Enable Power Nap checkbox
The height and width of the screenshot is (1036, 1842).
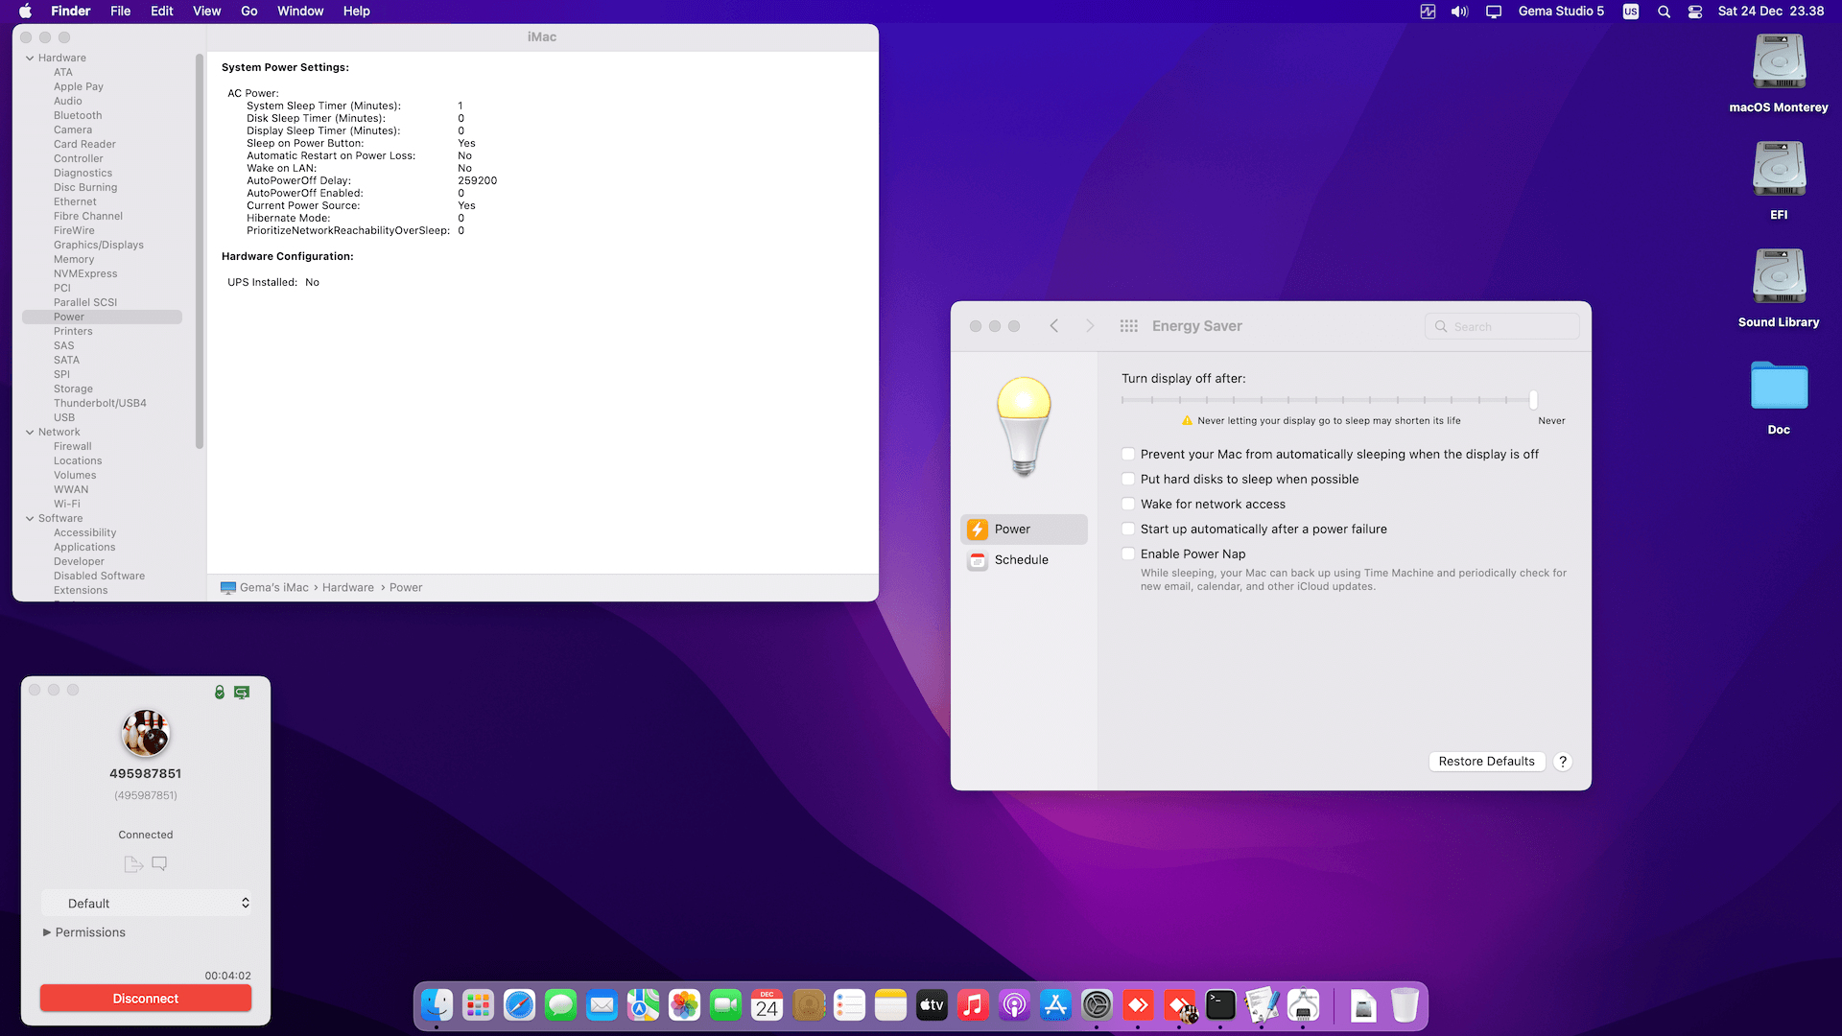(1128, 554)
